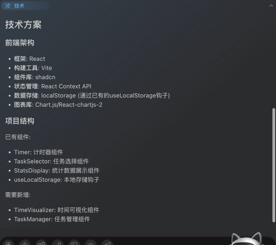The width and height of the screenshot is (276, 245).
Task: Click the 项目结构 section heading
Action: click(20, 121)
